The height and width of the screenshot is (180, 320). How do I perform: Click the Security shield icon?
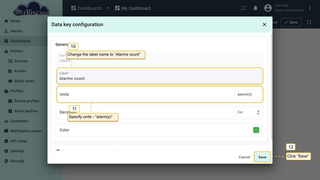pyautogui.click(x=6, y=161)
